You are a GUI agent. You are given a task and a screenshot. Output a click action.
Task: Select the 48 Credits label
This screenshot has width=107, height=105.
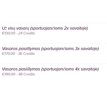click(x=27, y=74)
